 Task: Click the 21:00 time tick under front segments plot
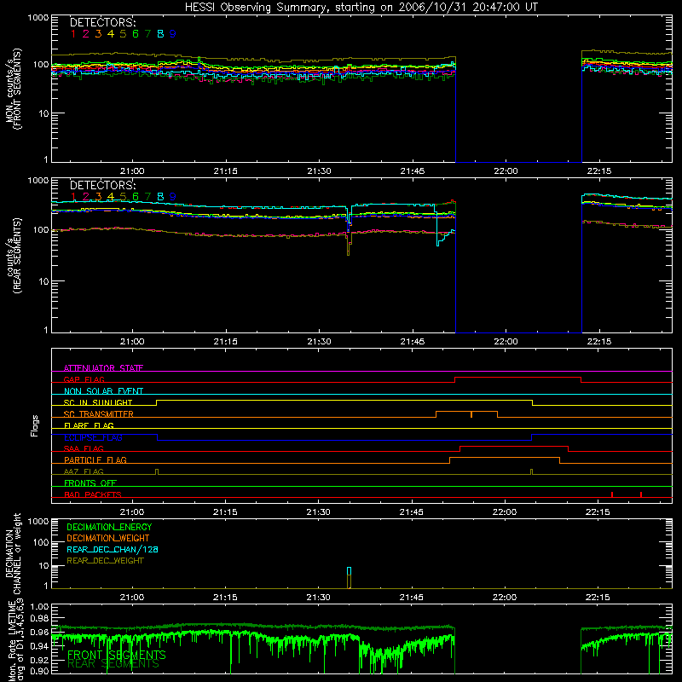pos(132,171)
